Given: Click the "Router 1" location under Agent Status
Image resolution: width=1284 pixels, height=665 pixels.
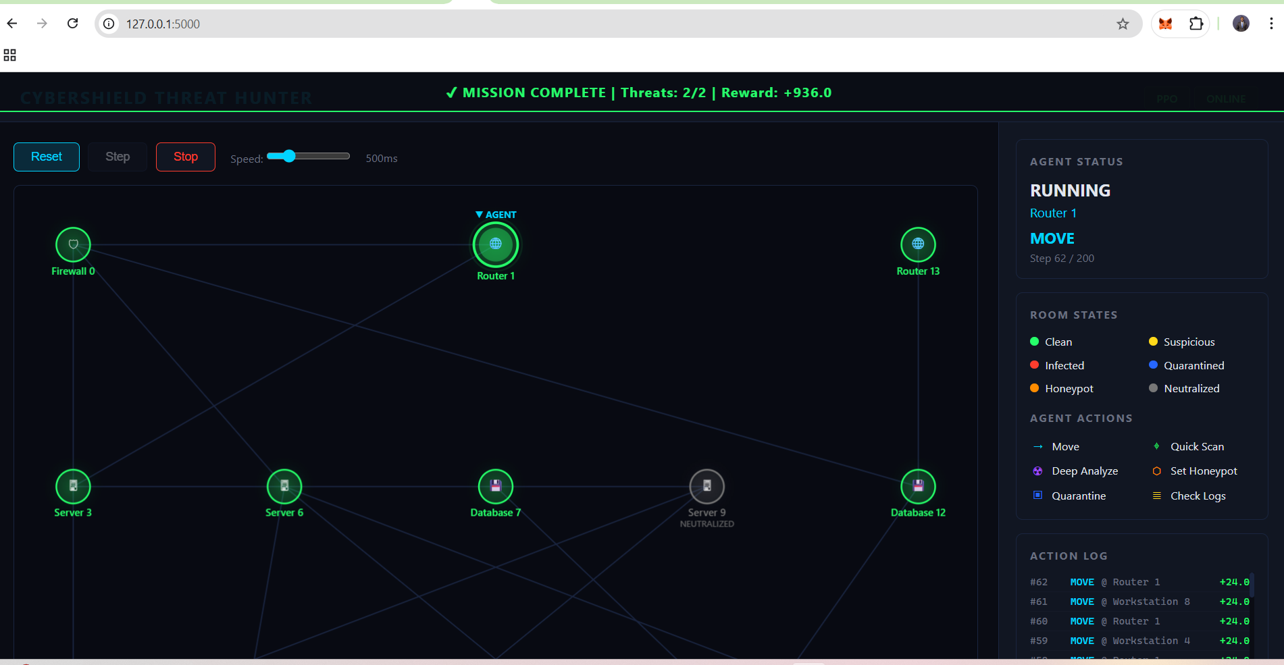Looking at the screenshot, I should click(1053, 213).
